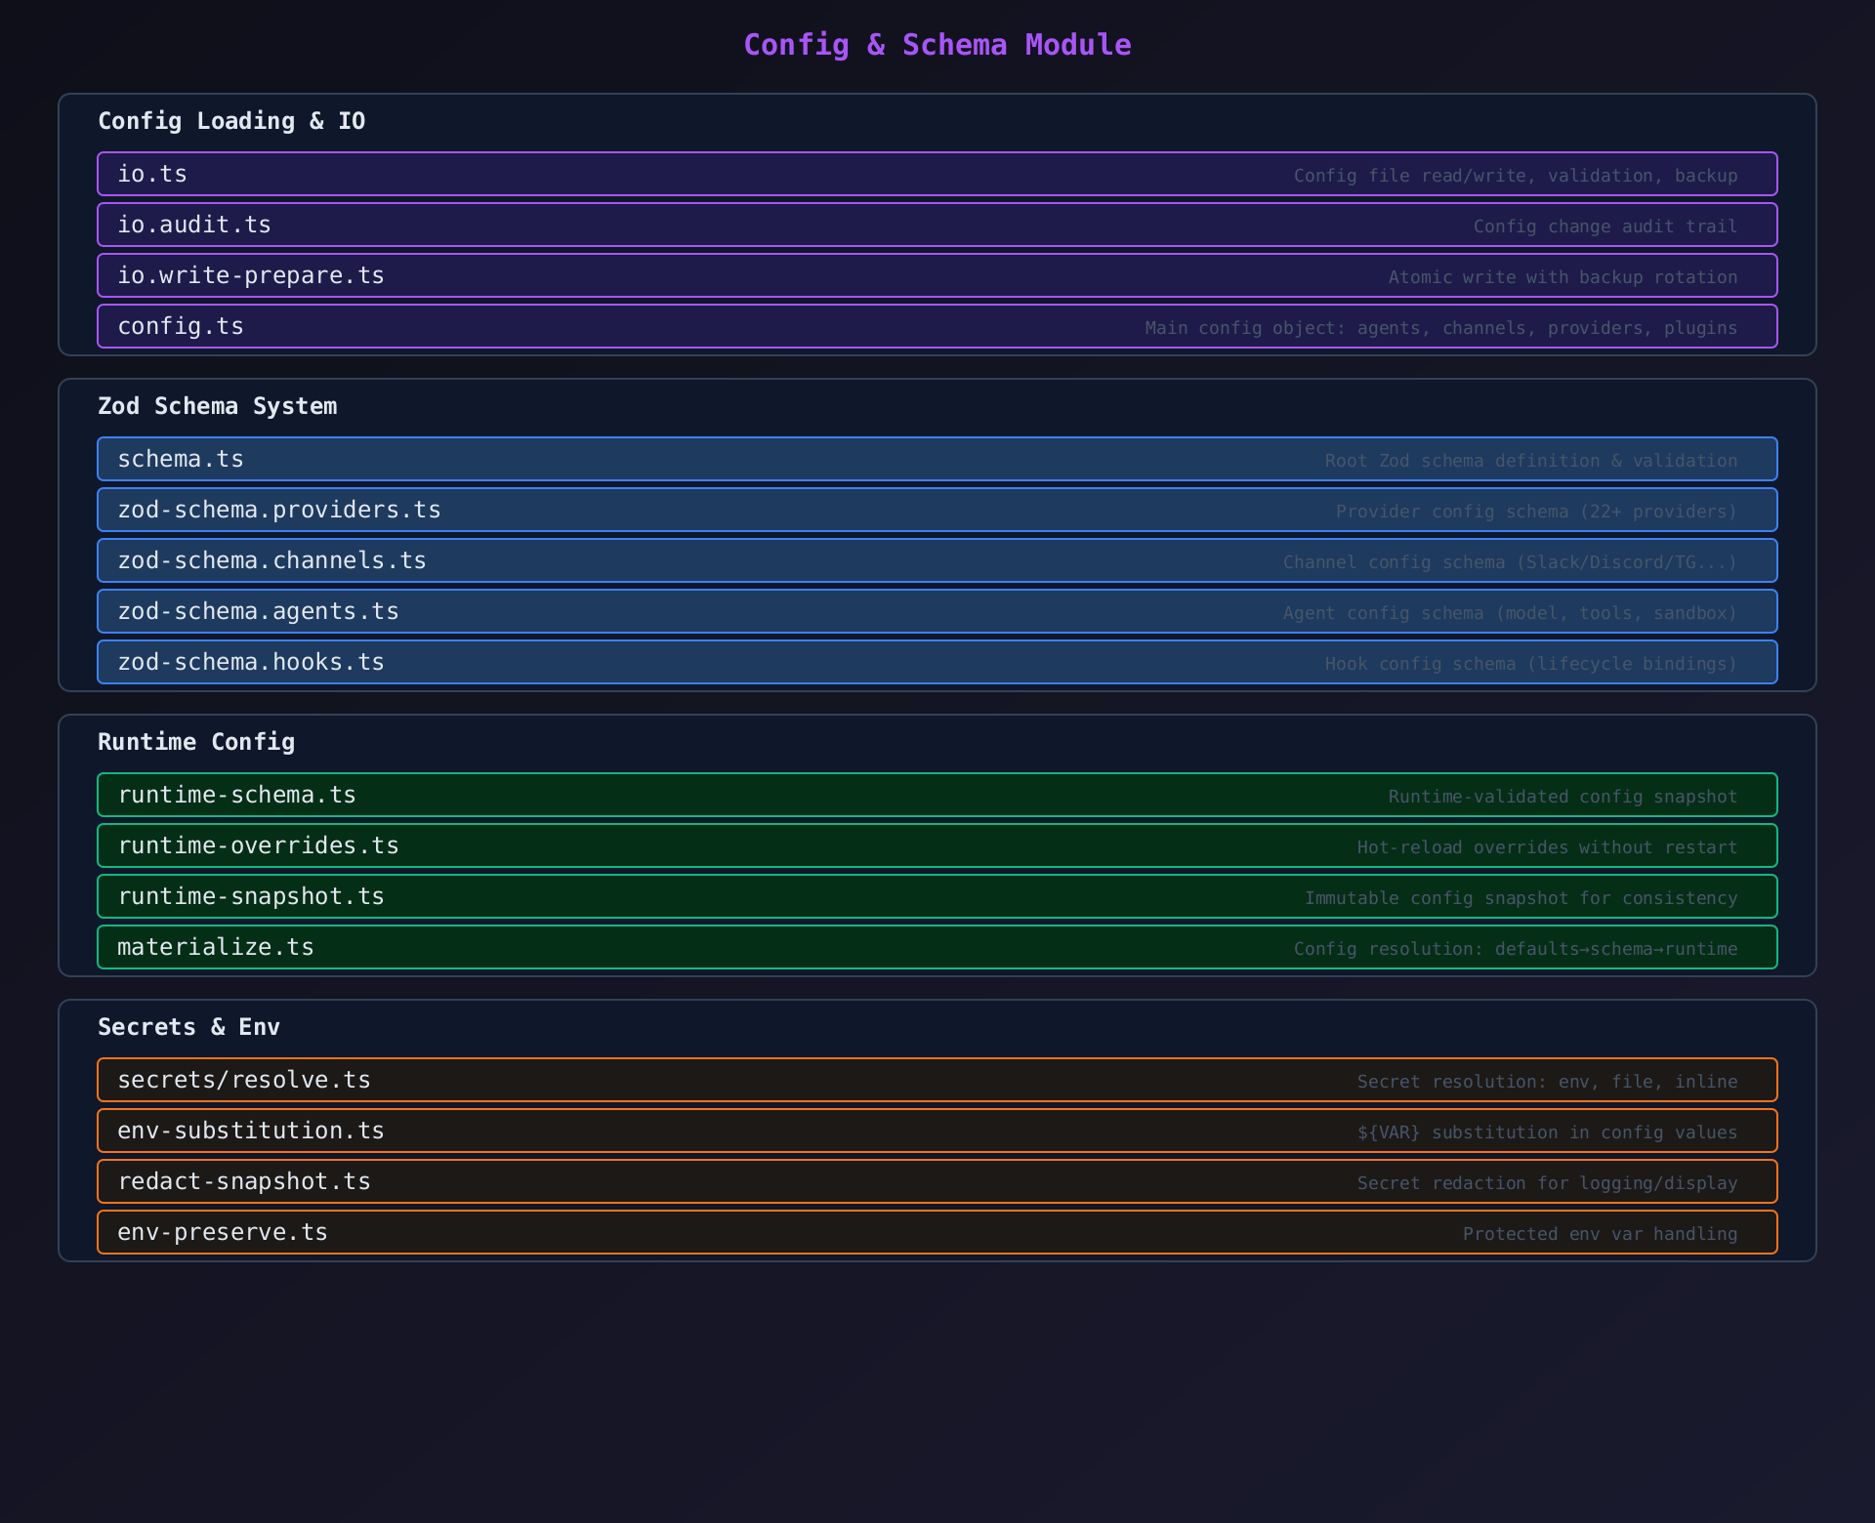Image resolution: width=1875 pixels, height=1523 pixels.
Task: Click zod-schema.channels.ts row
Action: [x=937, y=560]
